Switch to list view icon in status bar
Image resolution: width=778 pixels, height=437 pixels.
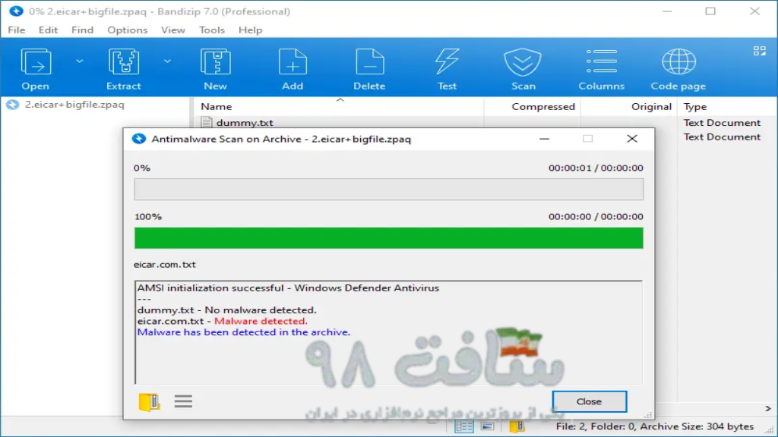pos(487,426)
